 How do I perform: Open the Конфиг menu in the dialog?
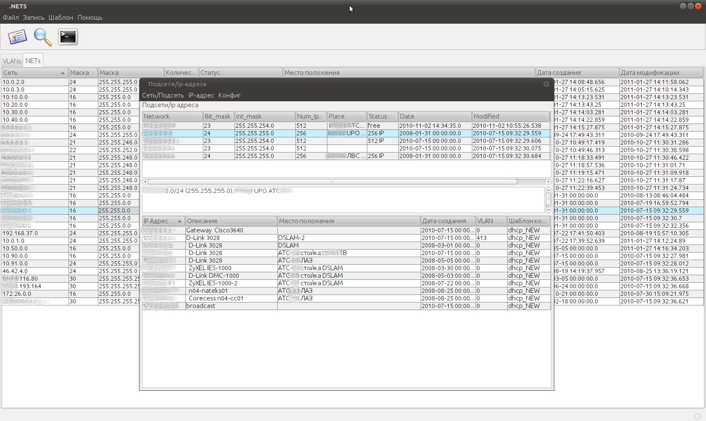(x=229, y=95)
